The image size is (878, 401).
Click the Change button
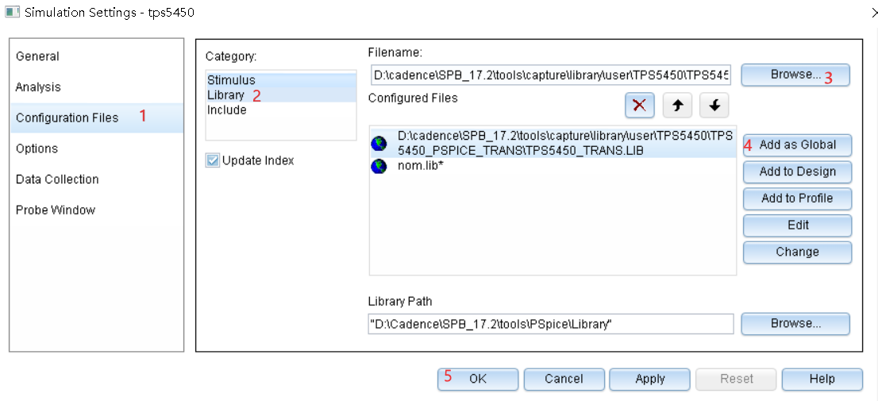click(797, 252)
